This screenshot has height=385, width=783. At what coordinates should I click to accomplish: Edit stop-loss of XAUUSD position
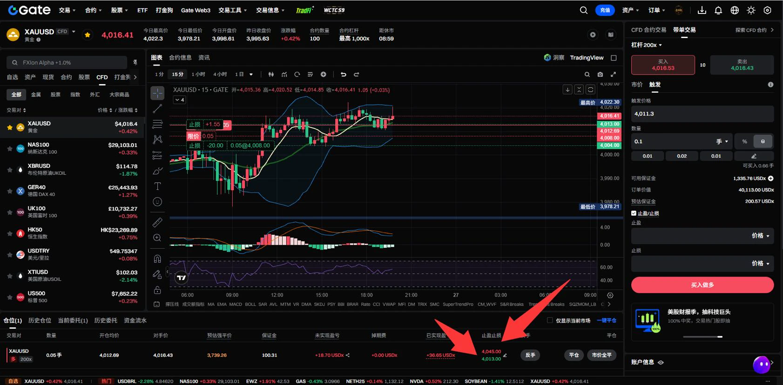pyautogui.click(x=505, y=356)
